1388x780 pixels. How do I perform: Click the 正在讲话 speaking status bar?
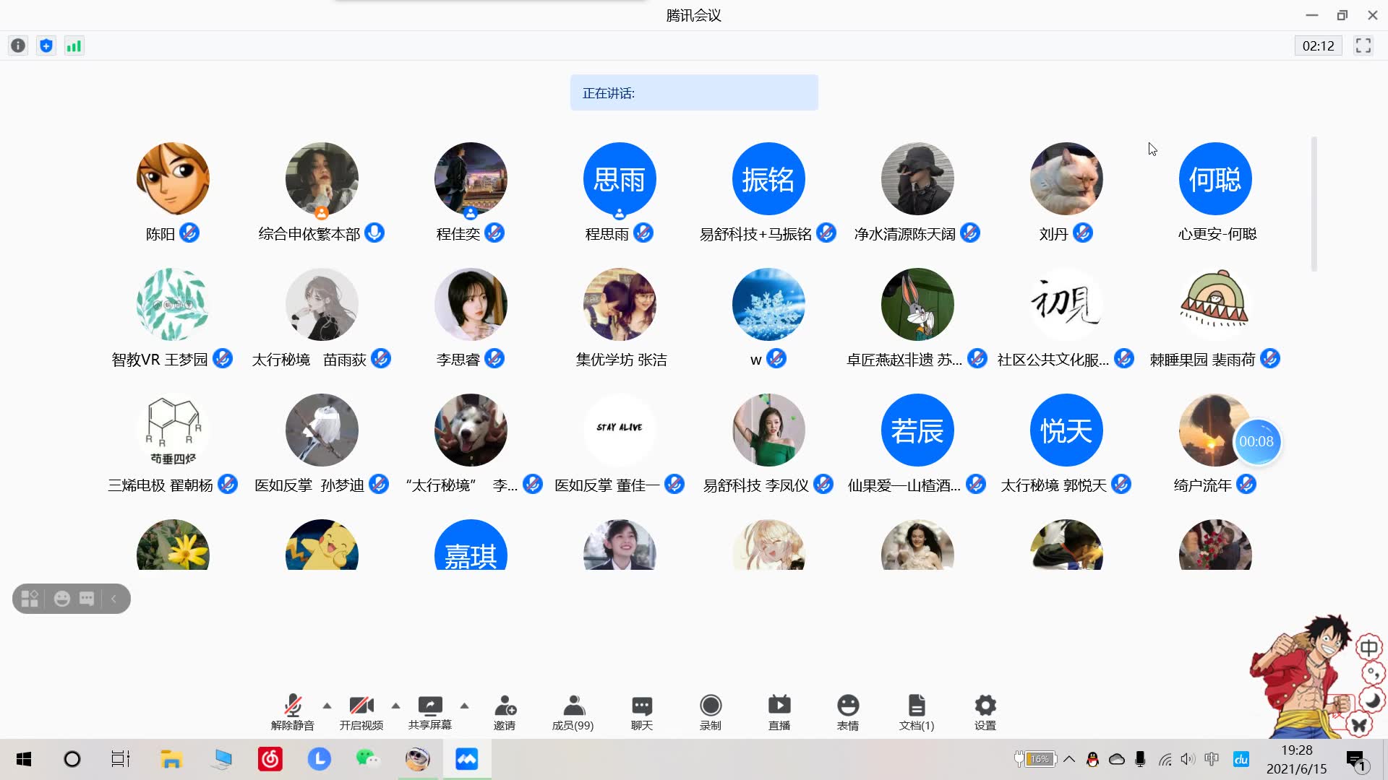coord(694,92)
